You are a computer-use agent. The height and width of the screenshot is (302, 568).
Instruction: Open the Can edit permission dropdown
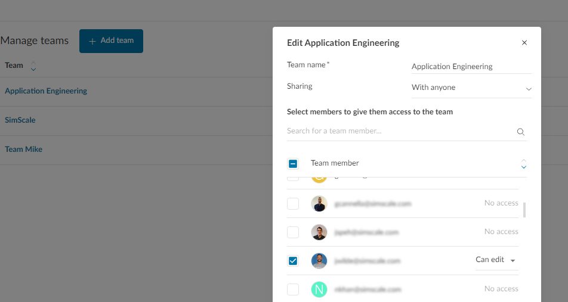(496, 260)
